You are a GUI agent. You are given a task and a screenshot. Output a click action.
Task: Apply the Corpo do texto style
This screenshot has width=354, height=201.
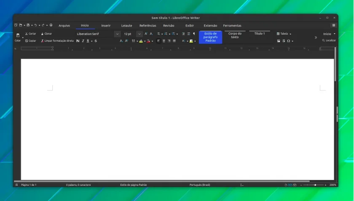click(x=235, y=37)
